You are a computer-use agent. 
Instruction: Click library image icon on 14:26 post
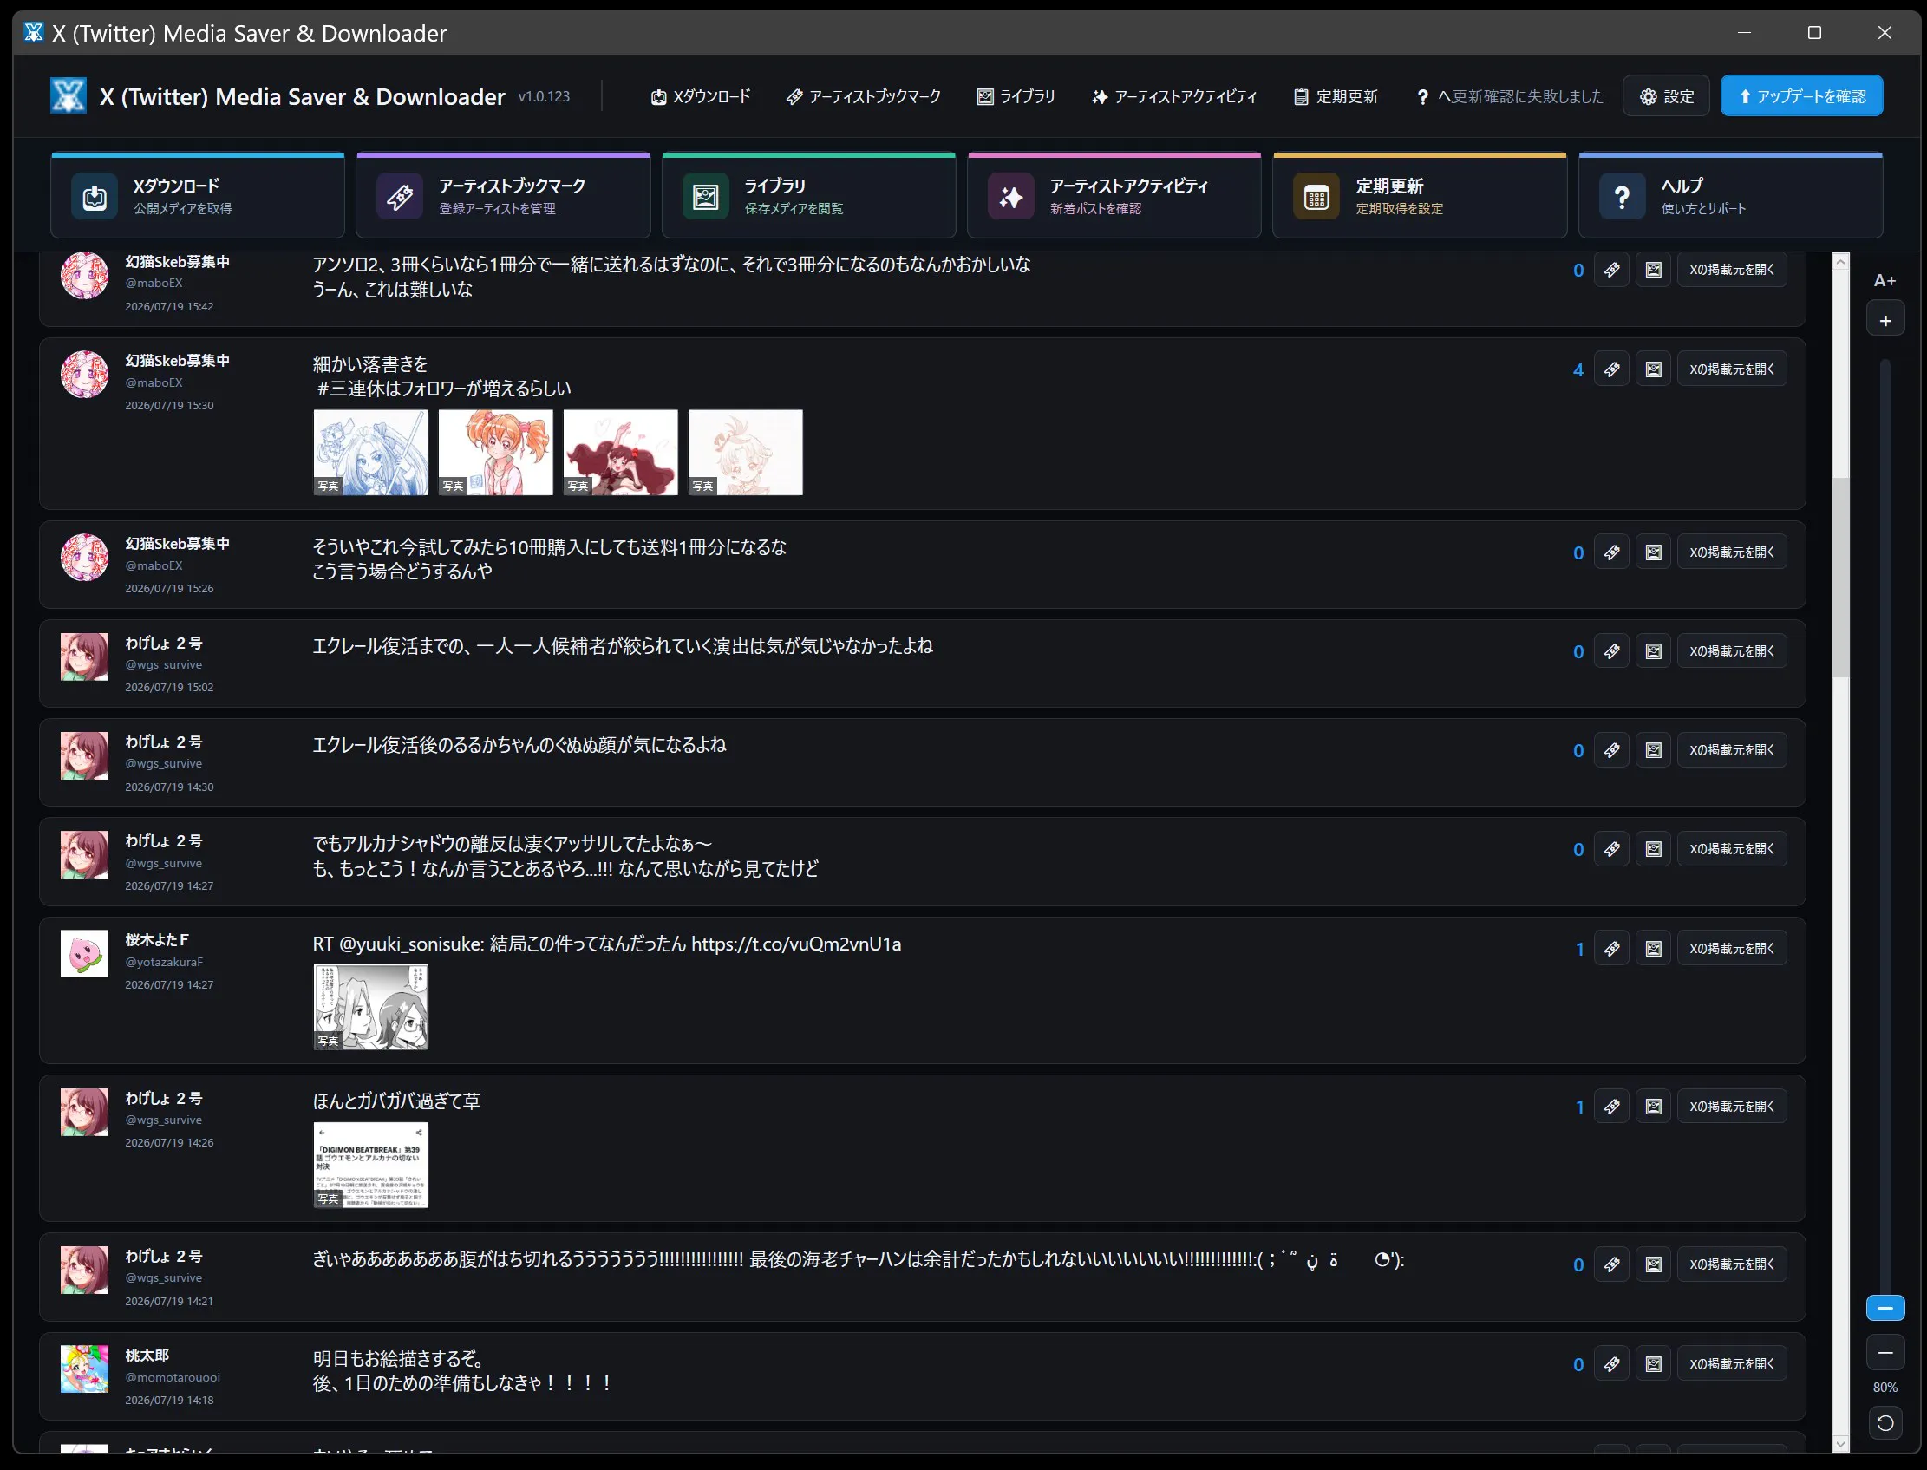1653,1106
